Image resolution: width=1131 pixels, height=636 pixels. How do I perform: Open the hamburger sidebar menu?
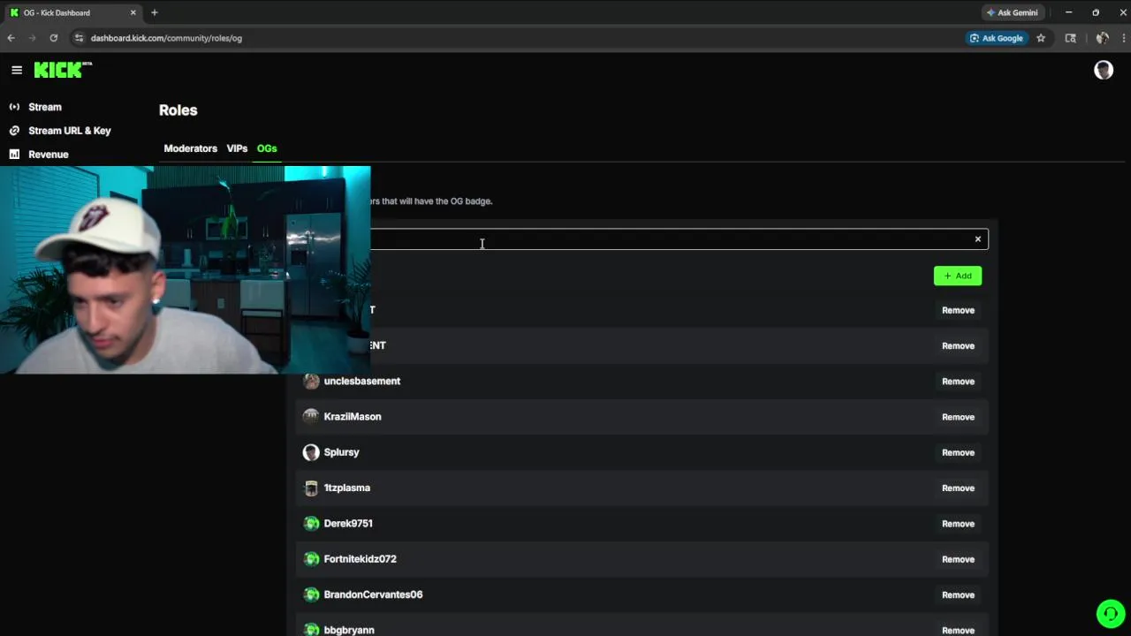pos(17,70)
